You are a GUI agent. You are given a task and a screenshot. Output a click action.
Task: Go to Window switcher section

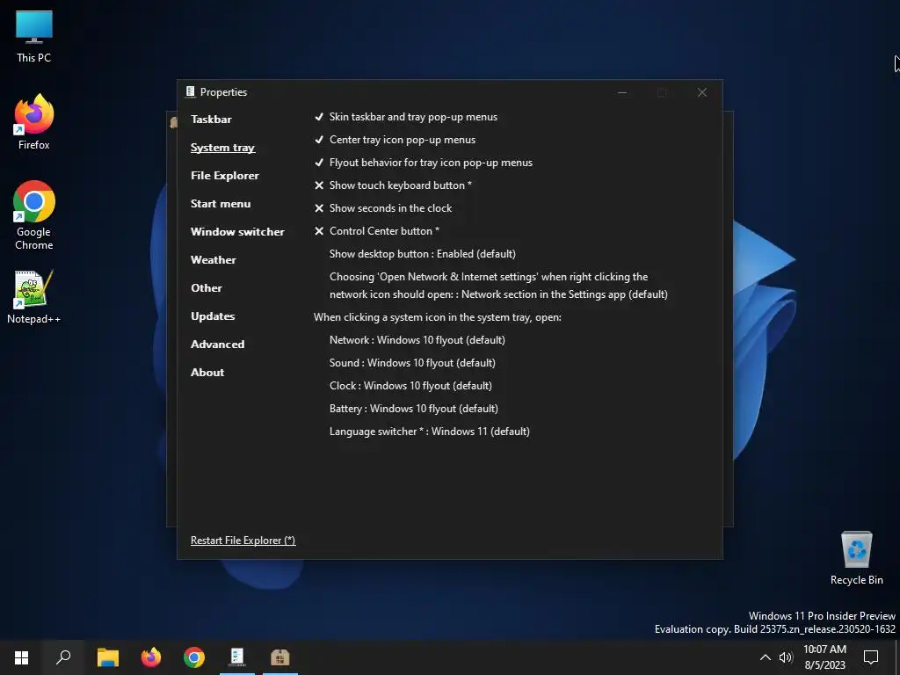point(237,232)
